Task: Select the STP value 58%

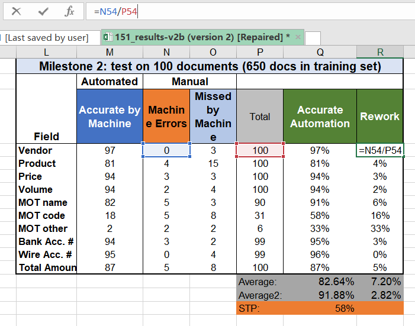Action: [320, 308]
